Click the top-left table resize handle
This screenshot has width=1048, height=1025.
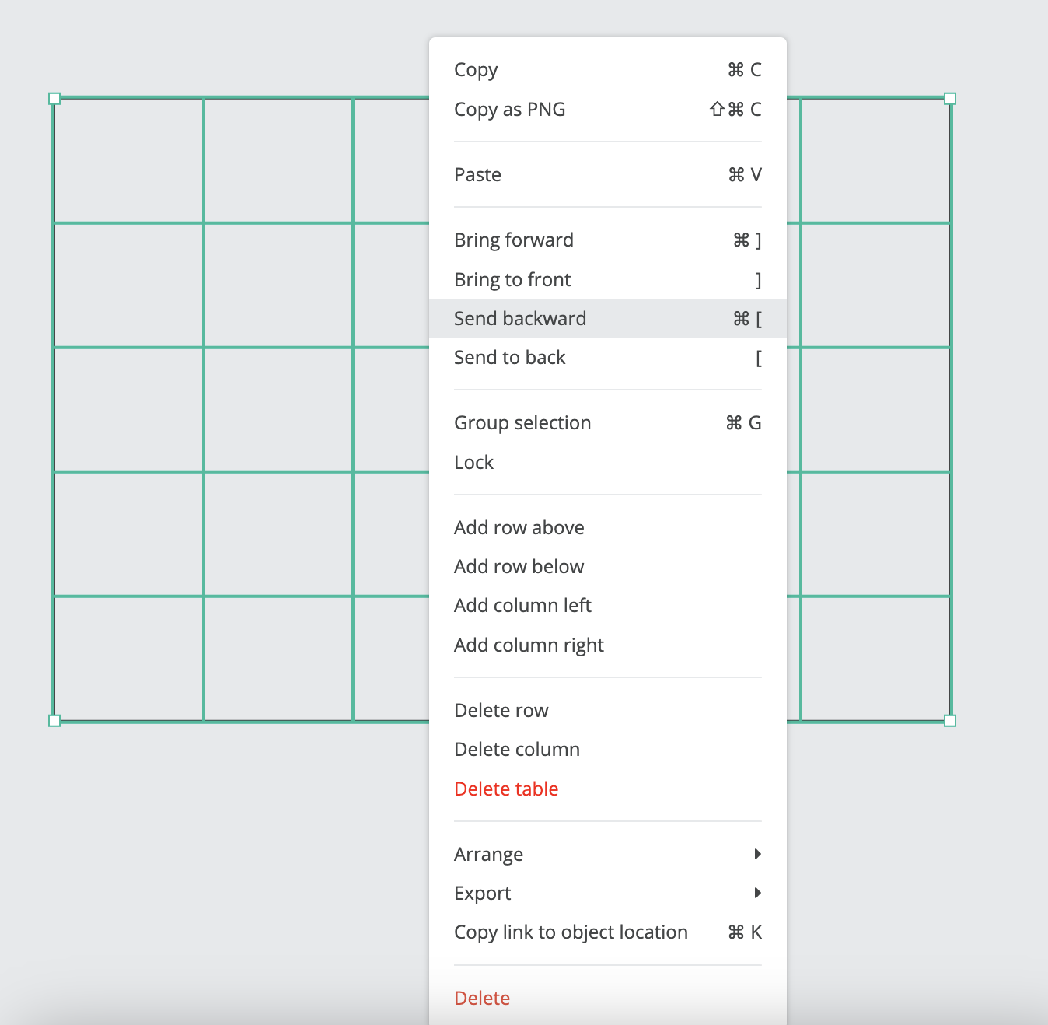(x=54, y=99)
